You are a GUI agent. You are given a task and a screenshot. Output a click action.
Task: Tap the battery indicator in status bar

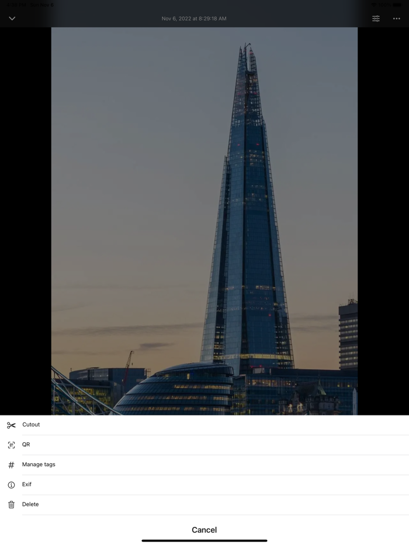[x=397, y=5]
